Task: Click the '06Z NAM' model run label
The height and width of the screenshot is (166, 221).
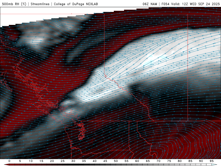Action: tap(150, 4)
